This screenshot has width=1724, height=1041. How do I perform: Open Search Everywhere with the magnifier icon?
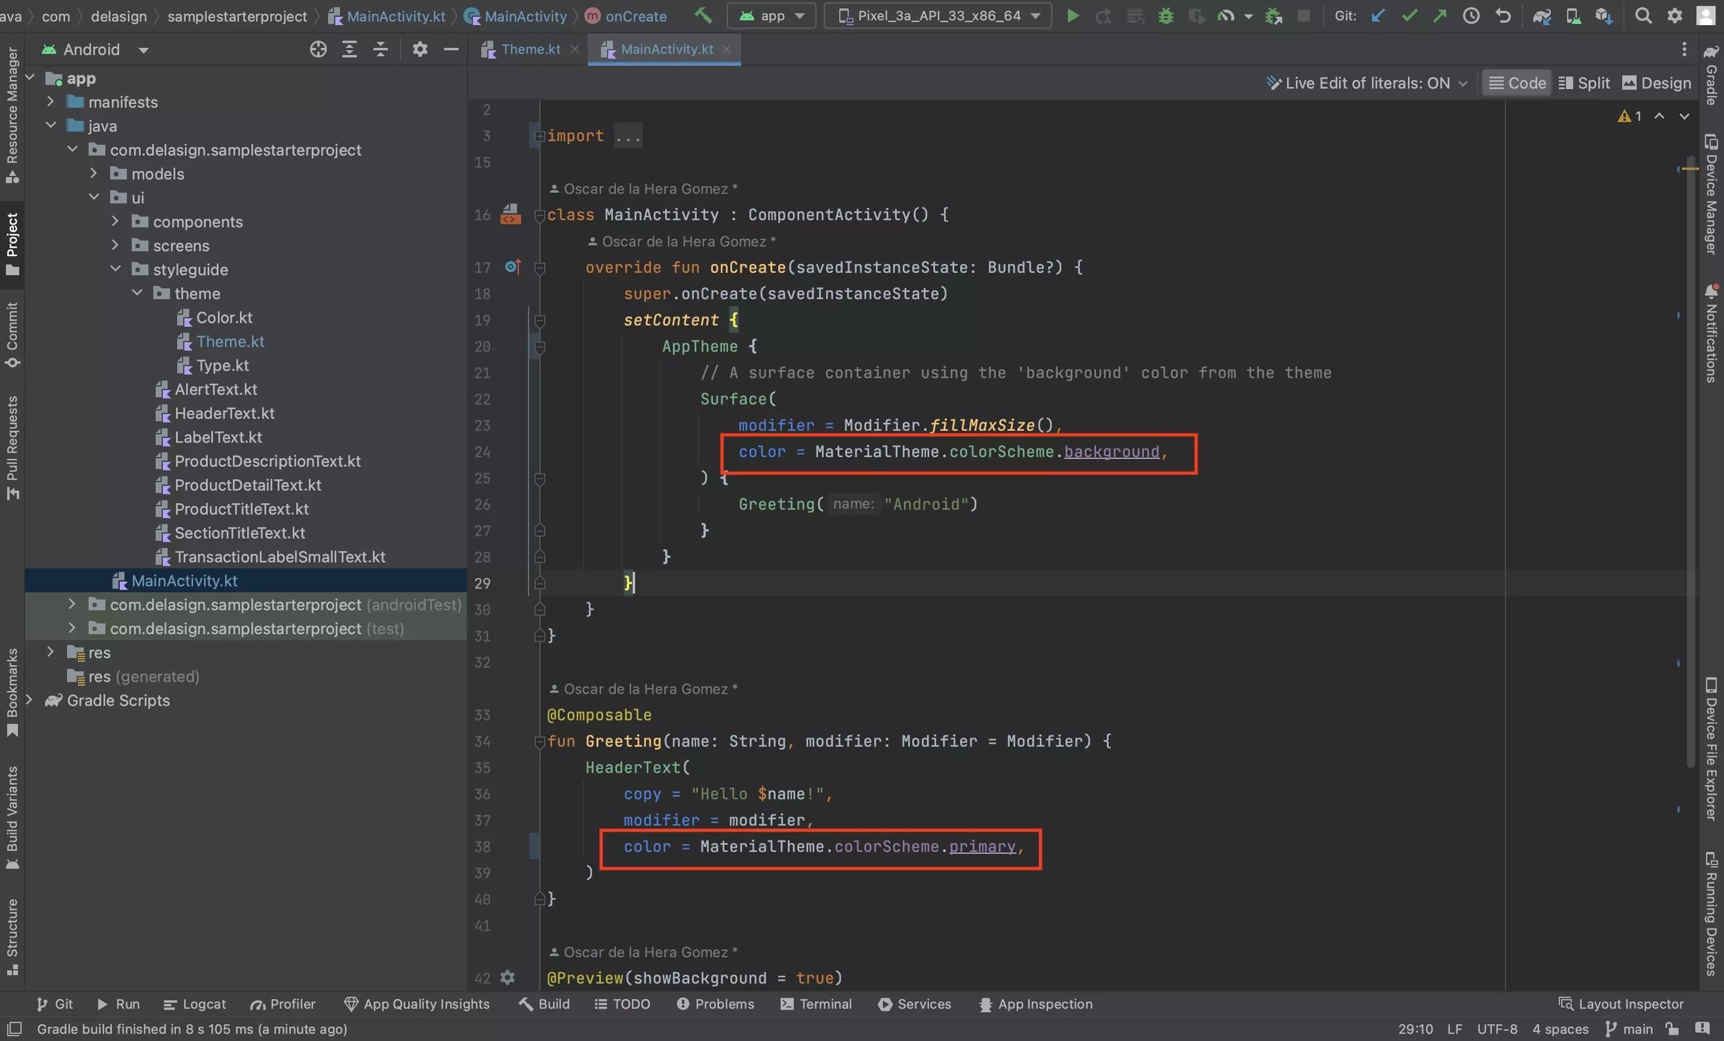(1643, 16)
